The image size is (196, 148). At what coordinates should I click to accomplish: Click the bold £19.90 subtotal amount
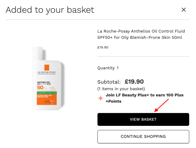134,82
